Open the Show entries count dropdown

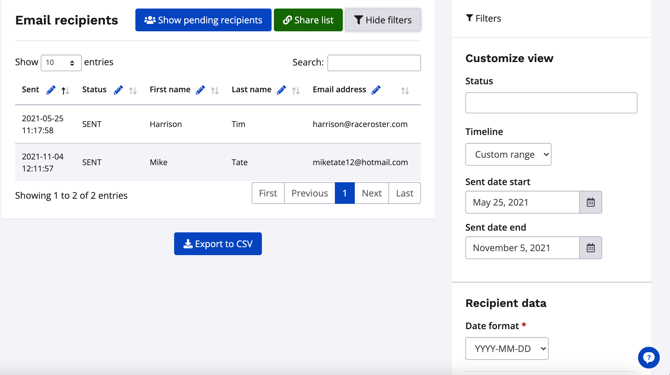61,63
